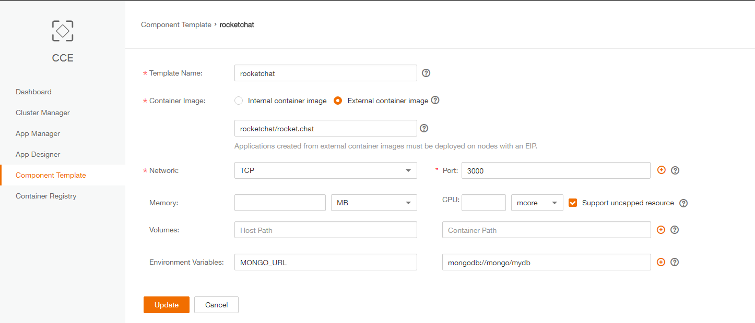This screenshot has width=755, height=323.
Task: Open help icon next to External container image
Action: [435, 100]
